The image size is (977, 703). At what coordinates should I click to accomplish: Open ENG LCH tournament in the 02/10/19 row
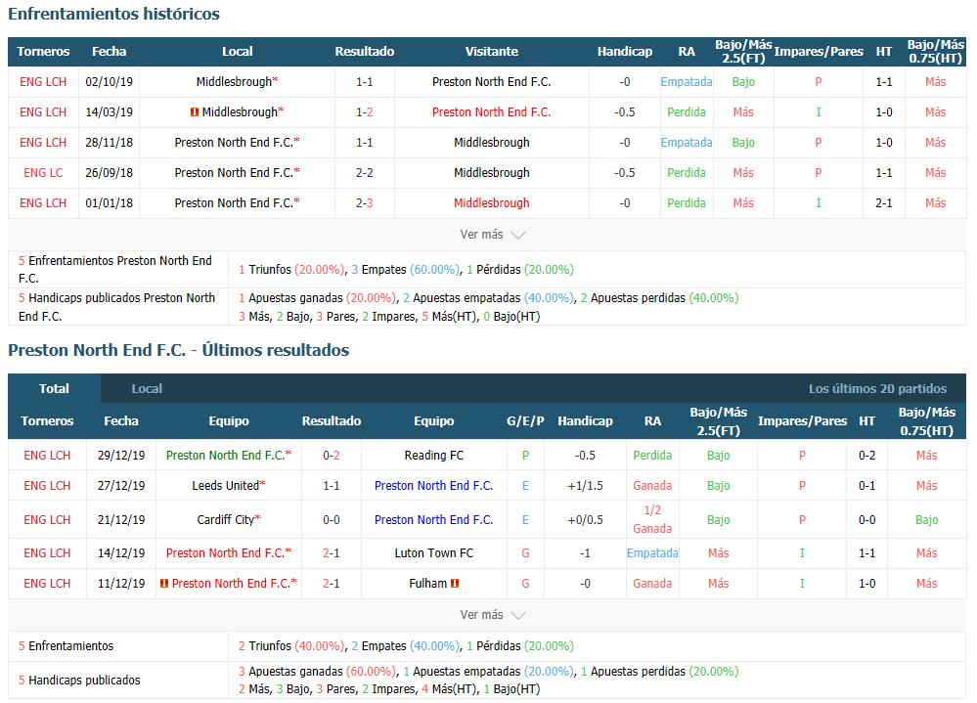(43, 81)
